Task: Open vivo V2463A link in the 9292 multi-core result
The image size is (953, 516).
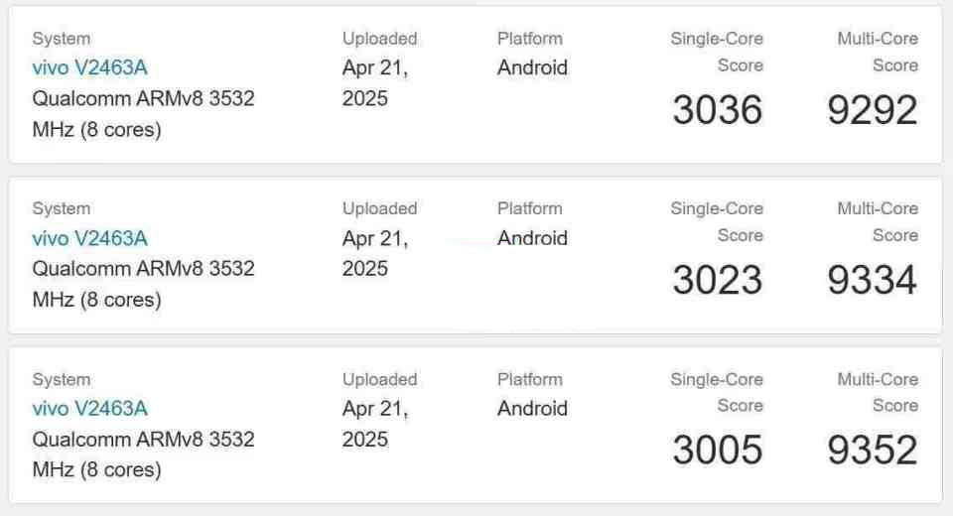Action: (90, 67)
